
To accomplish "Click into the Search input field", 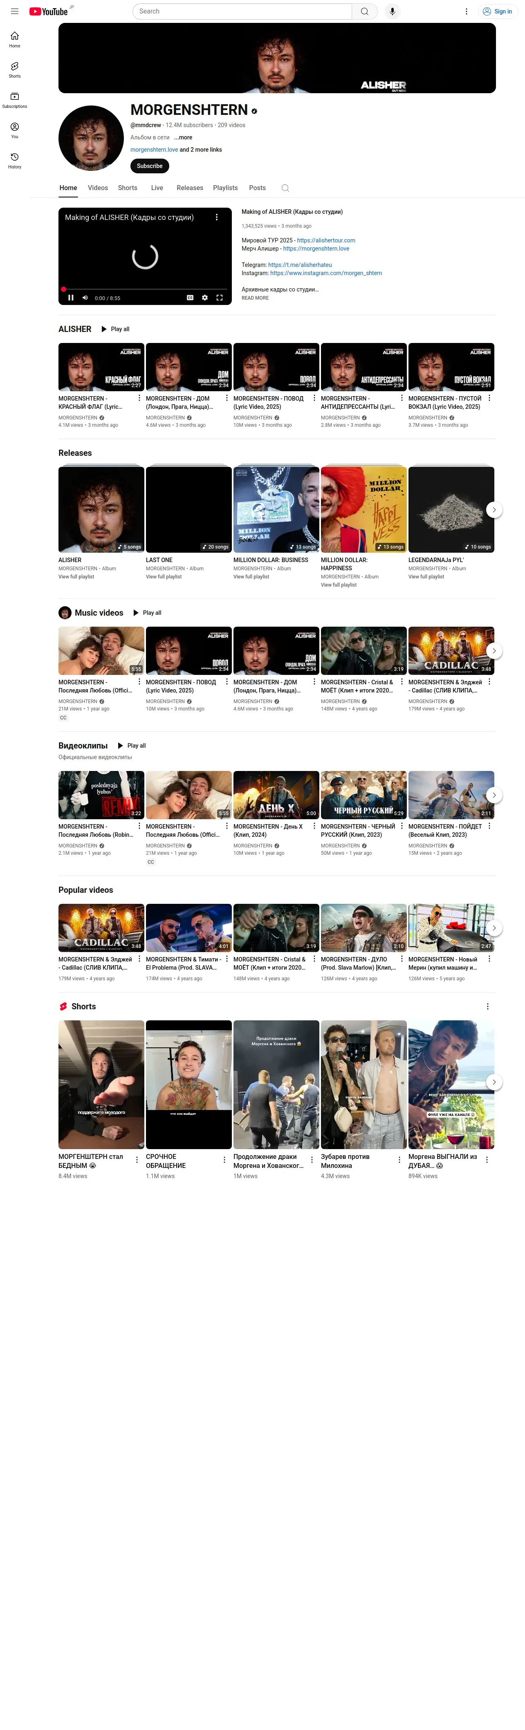I will coord(242,11).
